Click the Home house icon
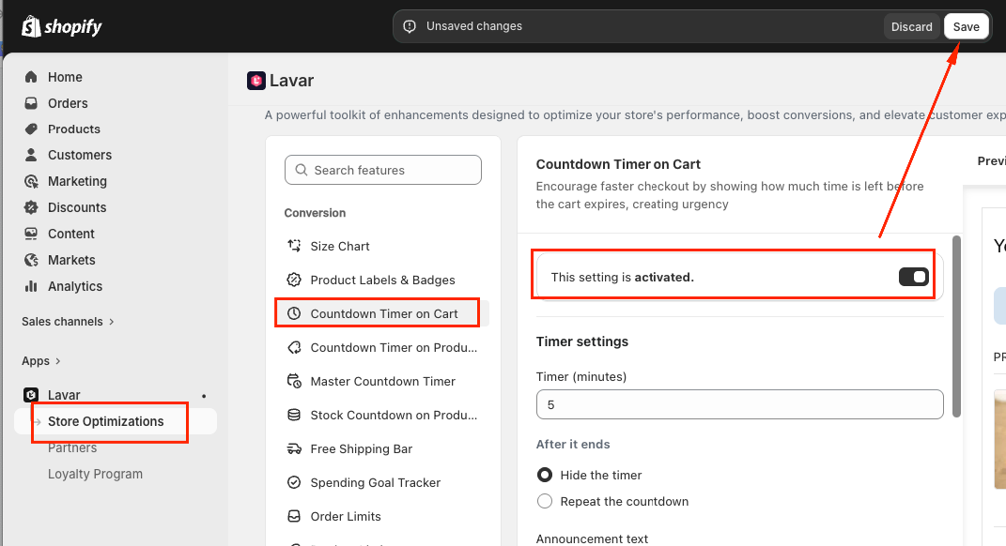 [x=31, y=77]
